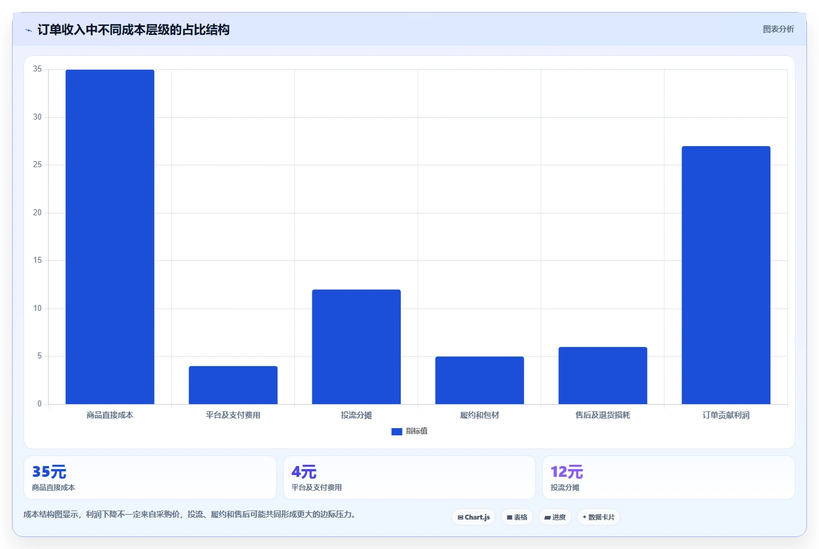Viewport: 819px width, 549px height.
Task: Click the 履约和包材 axis label
Action: (x=480, y=415)
